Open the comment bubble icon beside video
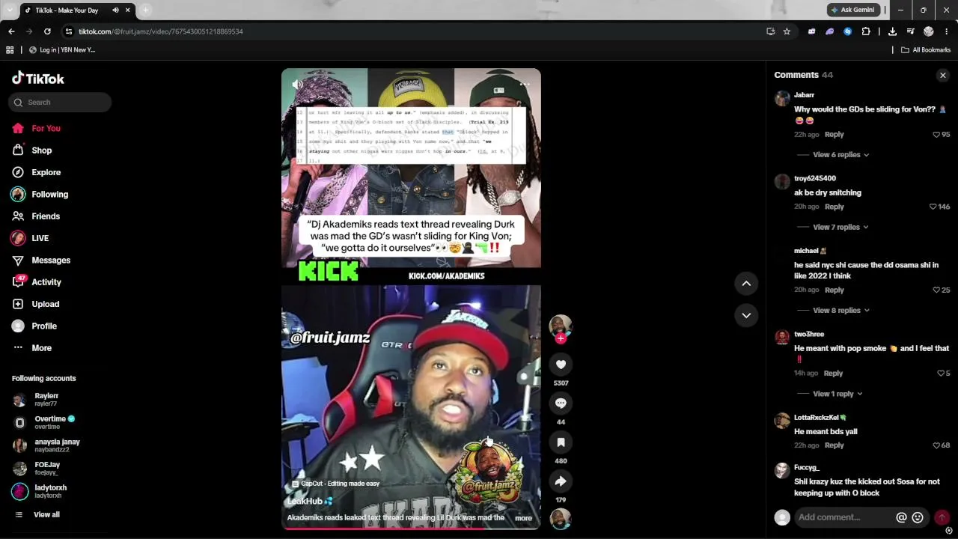This screenshot has height=539, width=958. [561, 404]
